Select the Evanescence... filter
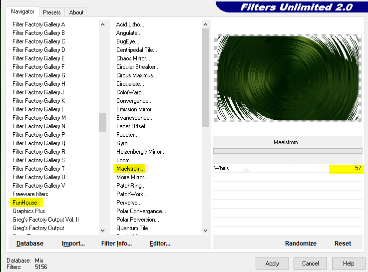This screenshot has height=272, width=368. pos(135,118)
